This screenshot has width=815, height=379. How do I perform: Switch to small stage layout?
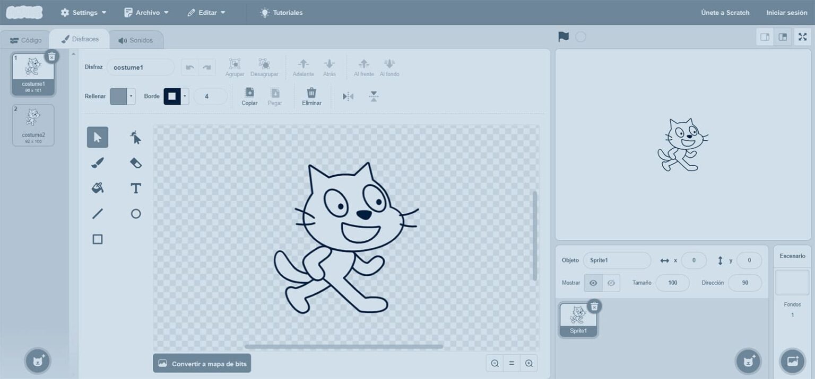click(x=765, y=37)
